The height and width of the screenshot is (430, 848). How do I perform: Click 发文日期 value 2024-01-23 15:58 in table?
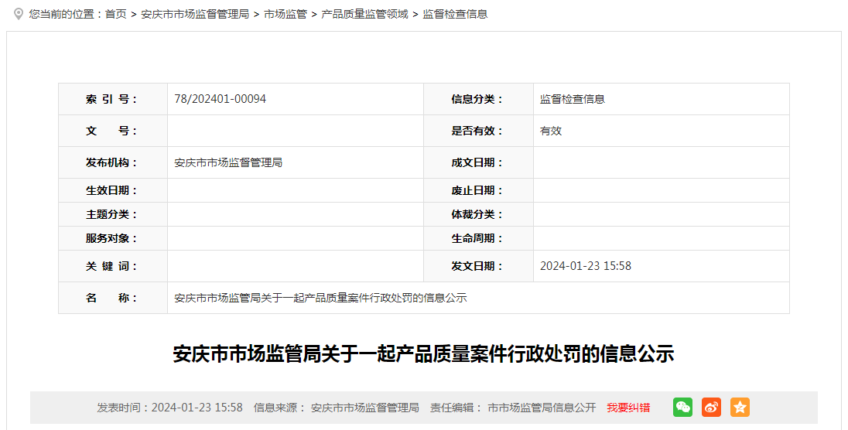pyautogui.click(x=586, y=266)
